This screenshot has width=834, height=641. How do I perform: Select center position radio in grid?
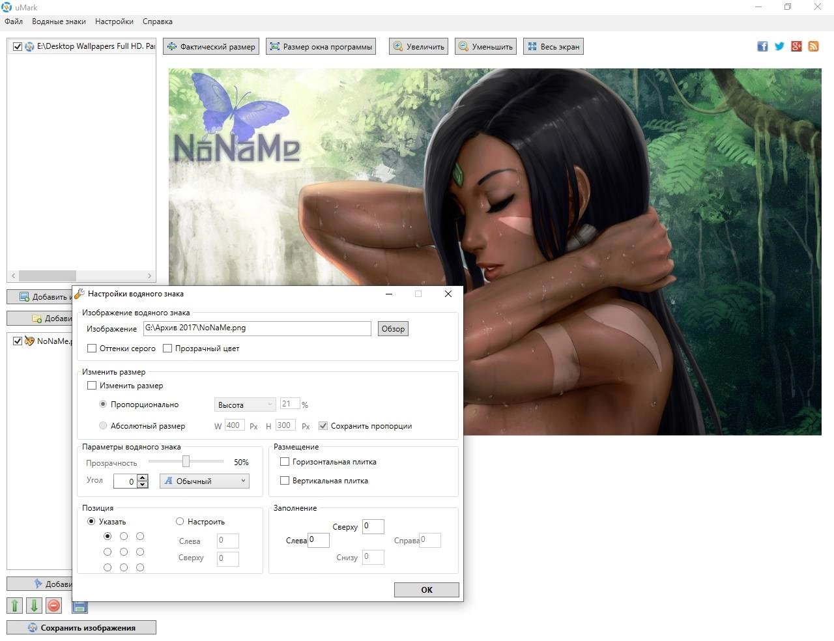click(124, 552)
